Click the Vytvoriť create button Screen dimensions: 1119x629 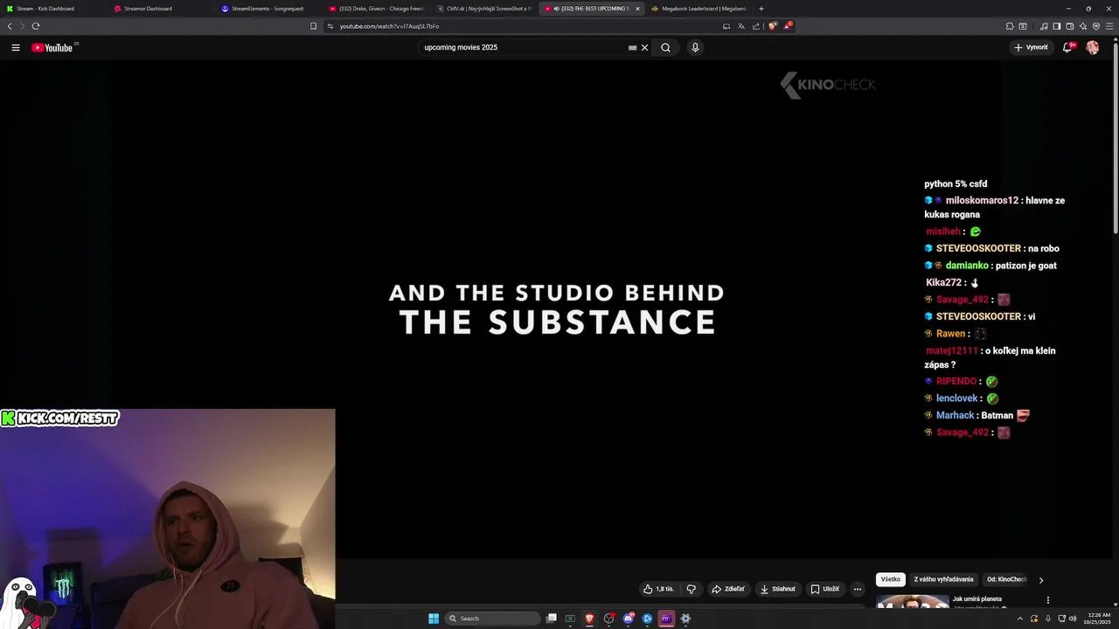point(1031,48)
